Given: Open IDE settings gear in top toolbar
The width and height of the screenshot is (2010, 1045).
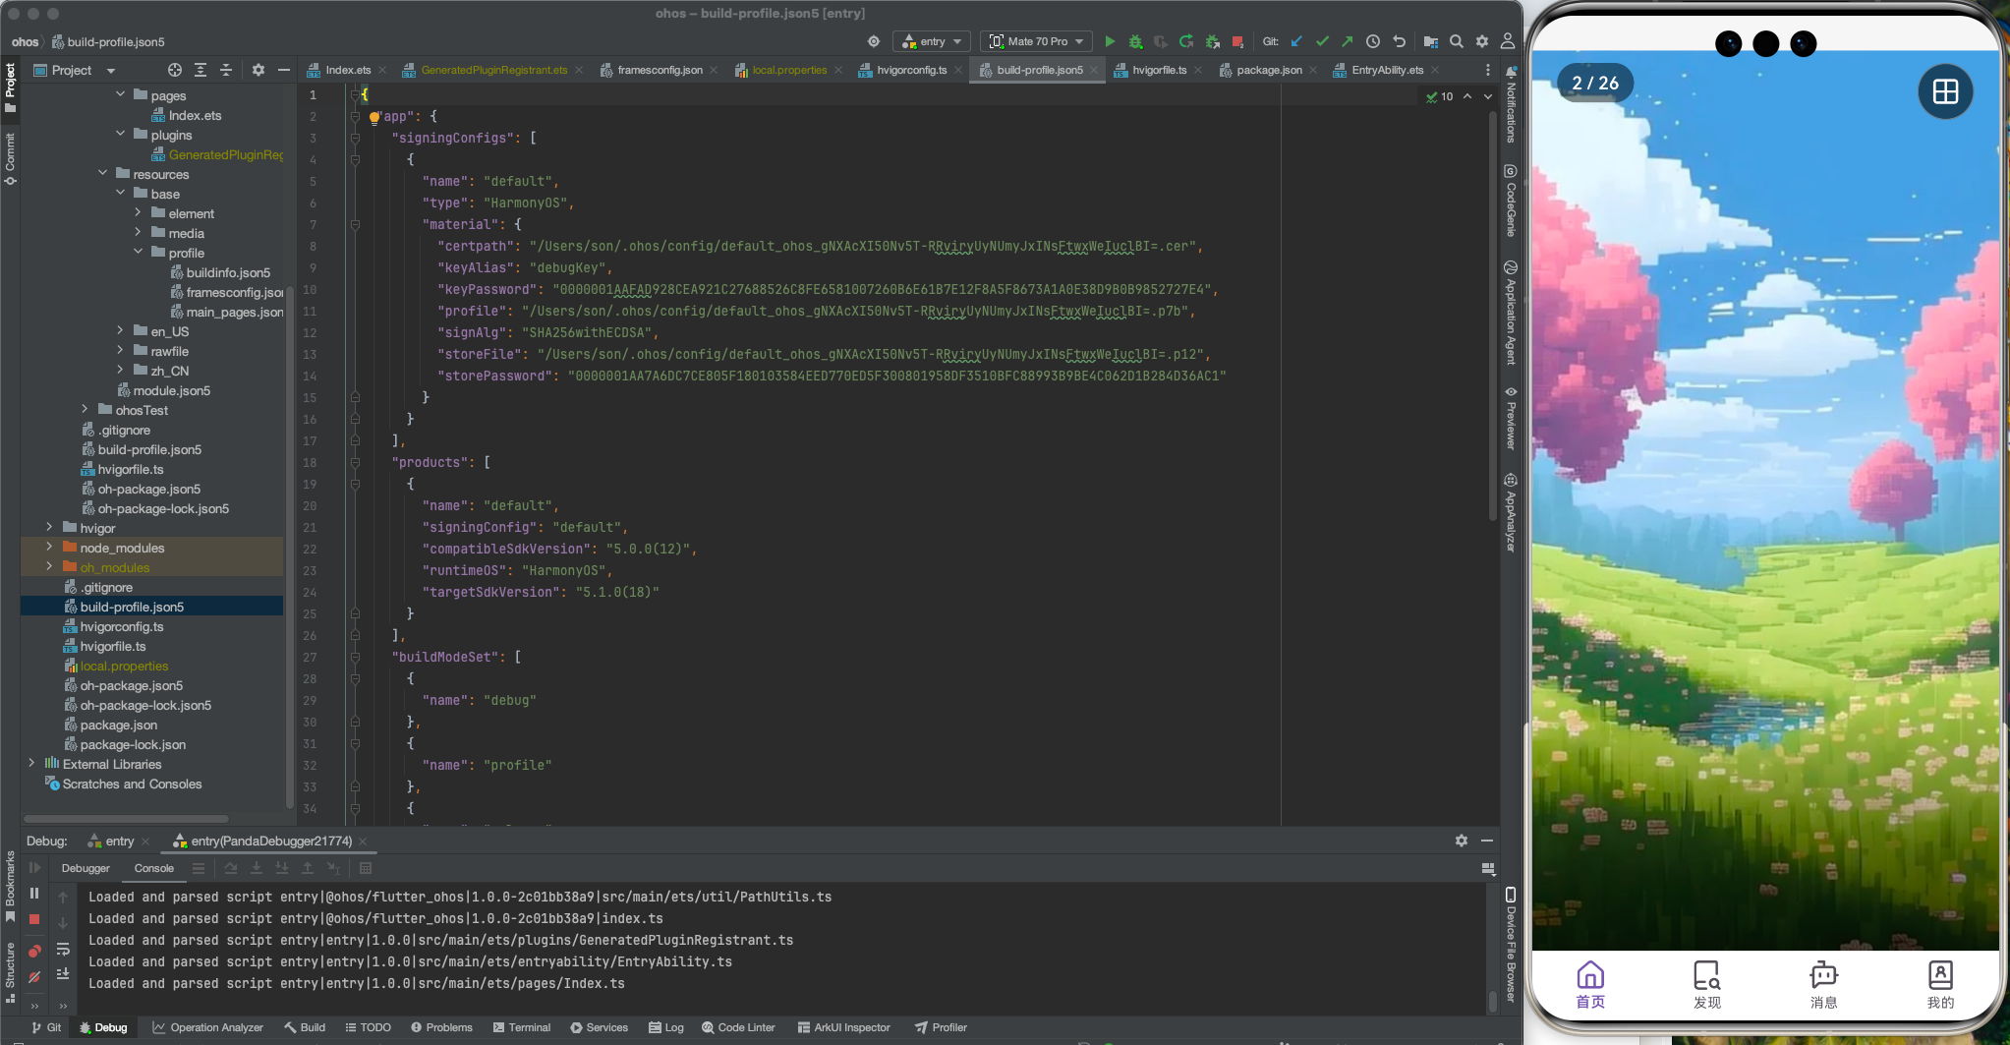Looking at the screenshot, I should click(x=1482, y=41).
